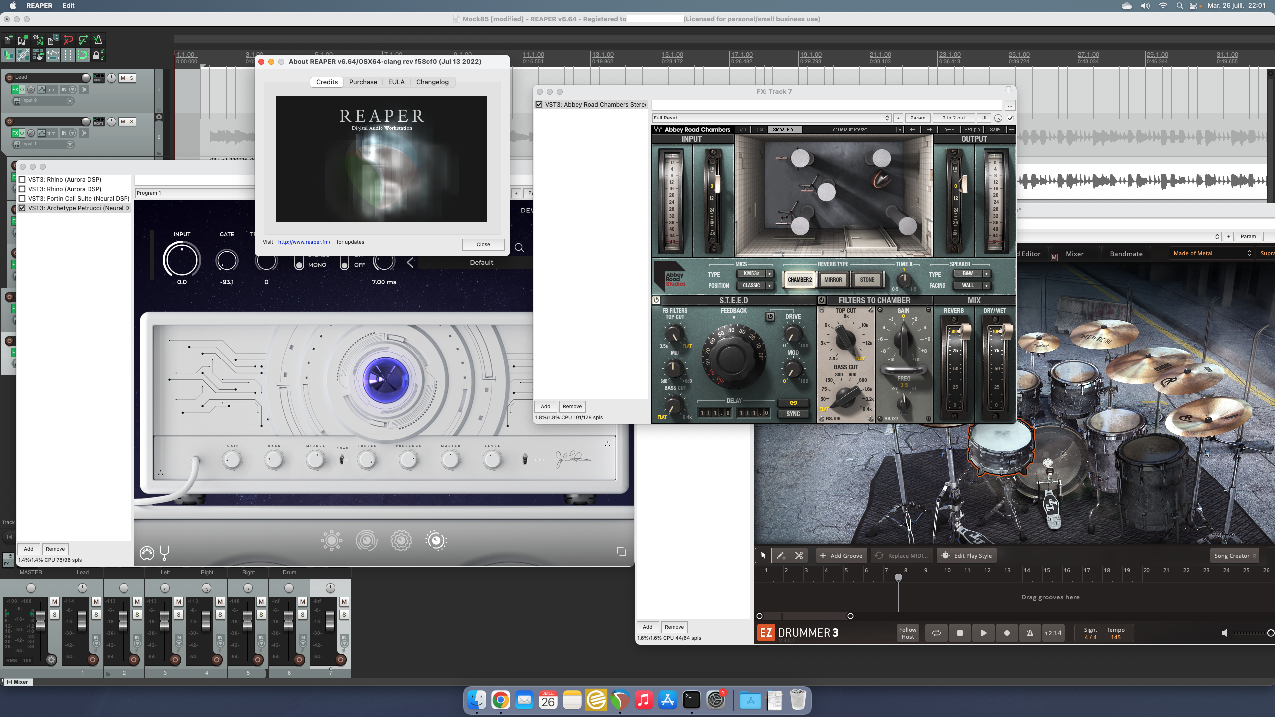Screen dimensions: 1275x717
Task: Disable the Archetype Petrucci plugin checkbox
Action: 22,208
